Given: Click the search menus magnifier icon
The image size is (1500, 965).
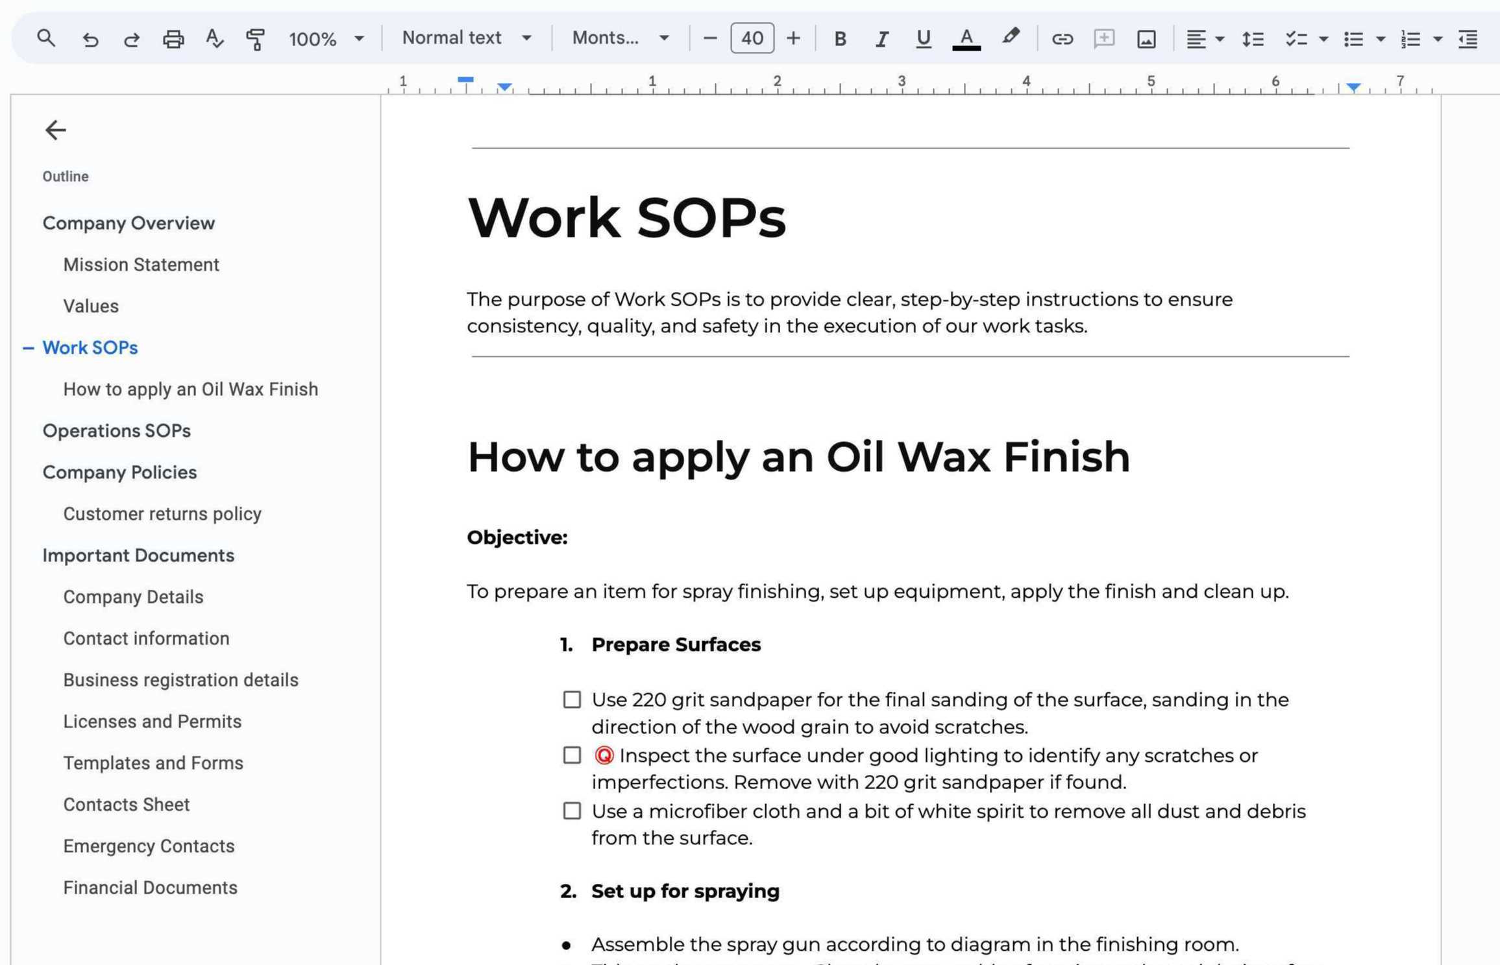Looking at the screenshot, I should (x=45, y=38).
